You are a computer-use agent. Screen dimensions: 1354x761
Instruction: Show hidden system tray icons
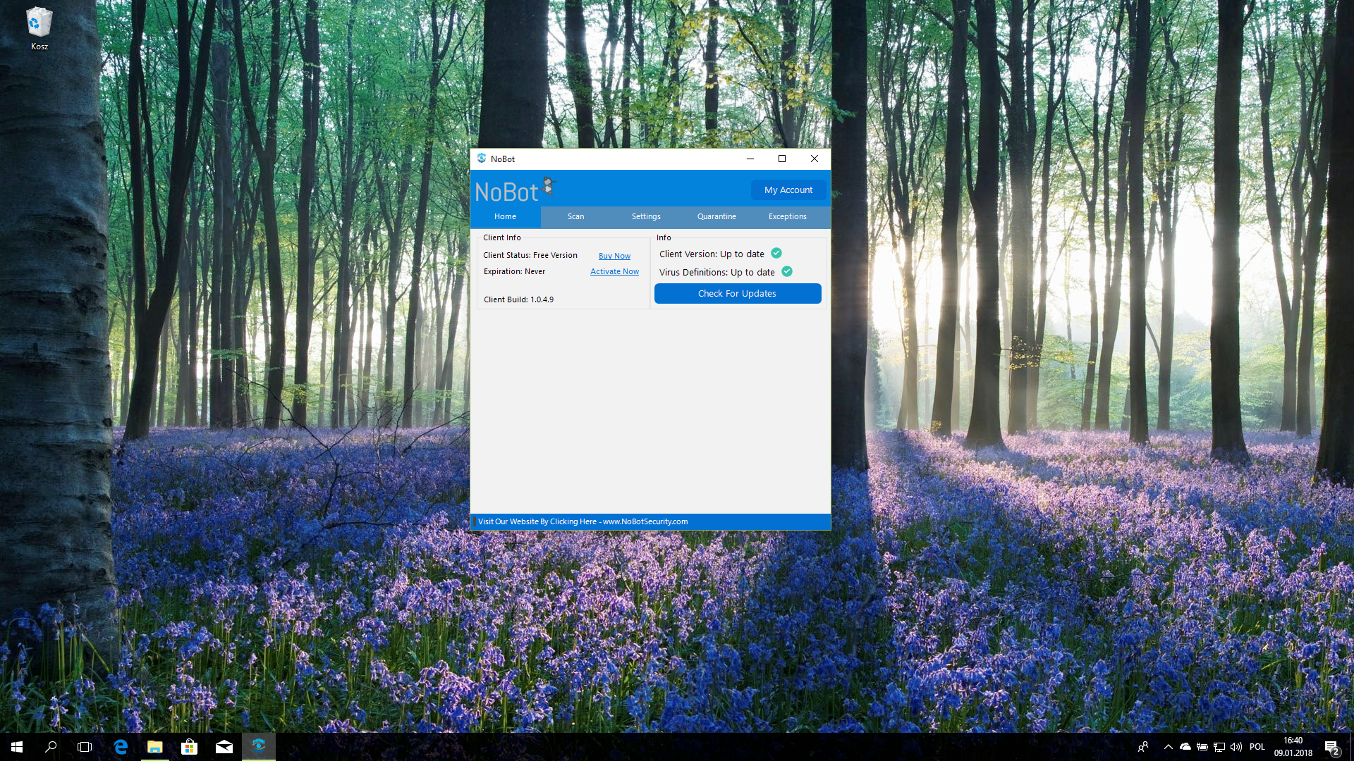(x=1168, y=747)
